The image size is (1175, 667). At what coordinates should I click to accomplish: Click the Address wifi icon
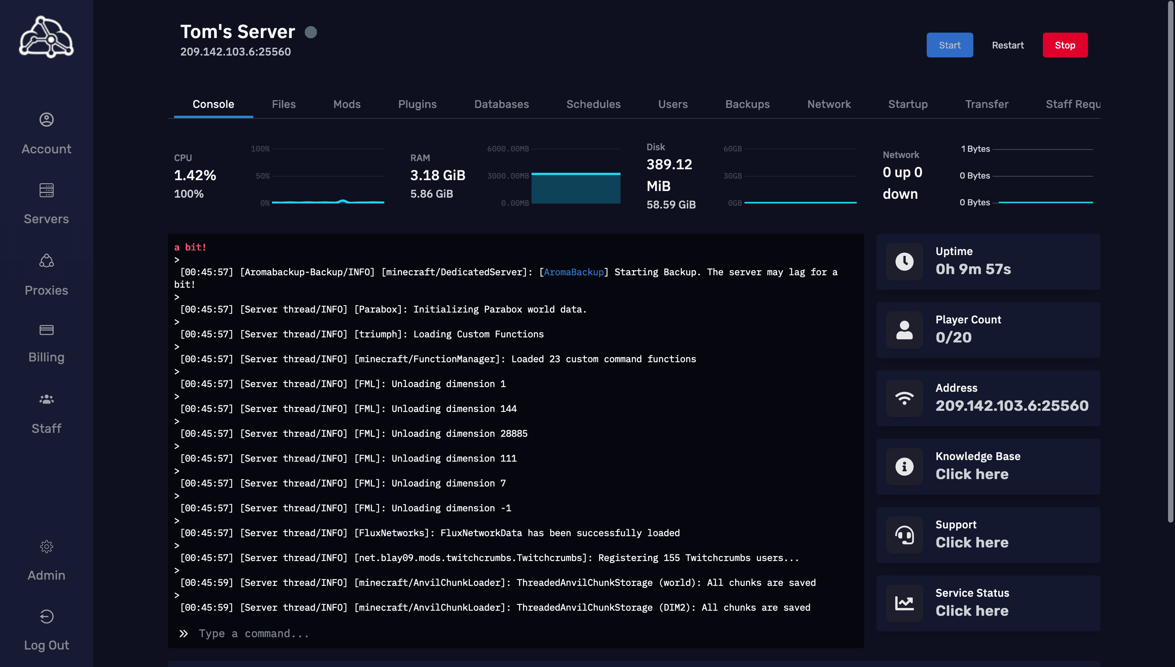coord(904,398)
